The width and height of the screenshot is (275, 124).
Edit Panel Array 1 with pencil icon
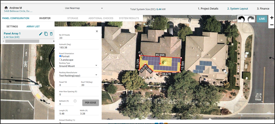coord(41,34)
